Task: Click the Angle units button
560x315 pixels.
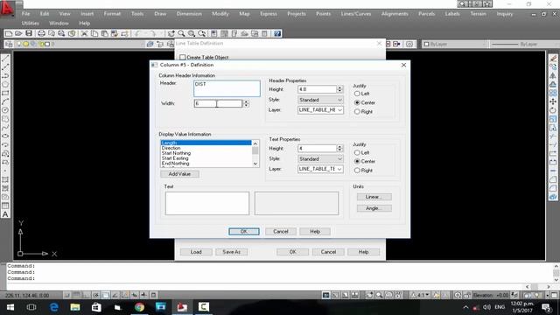Action: (x=374, y=208)
